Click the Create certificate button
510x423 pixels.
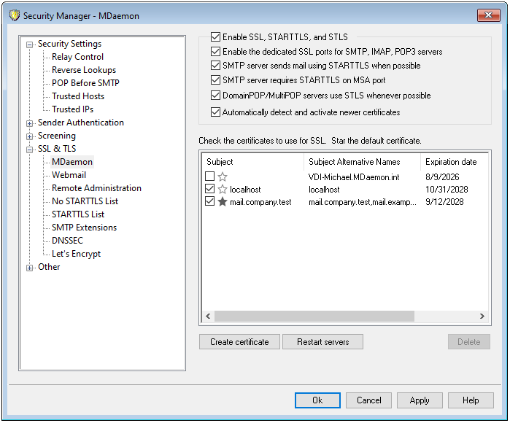(239, 342)
